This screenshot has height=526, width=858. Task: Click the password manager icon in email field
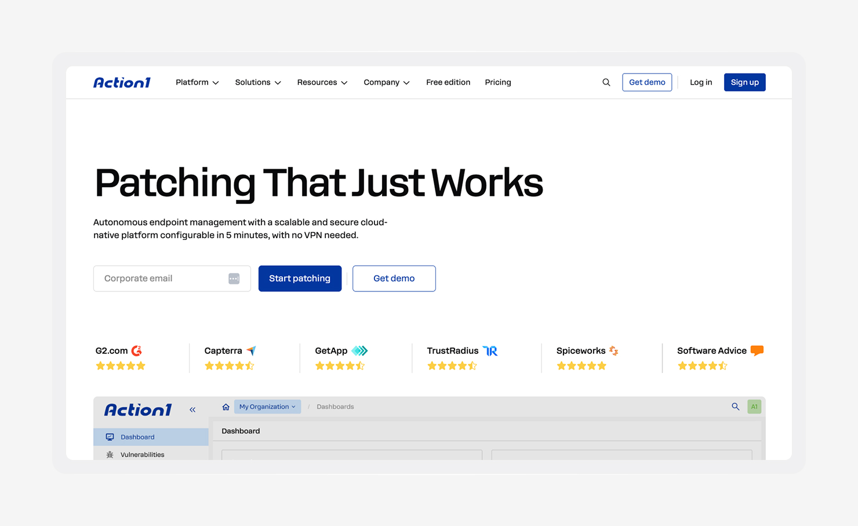(x=234, y=279)
